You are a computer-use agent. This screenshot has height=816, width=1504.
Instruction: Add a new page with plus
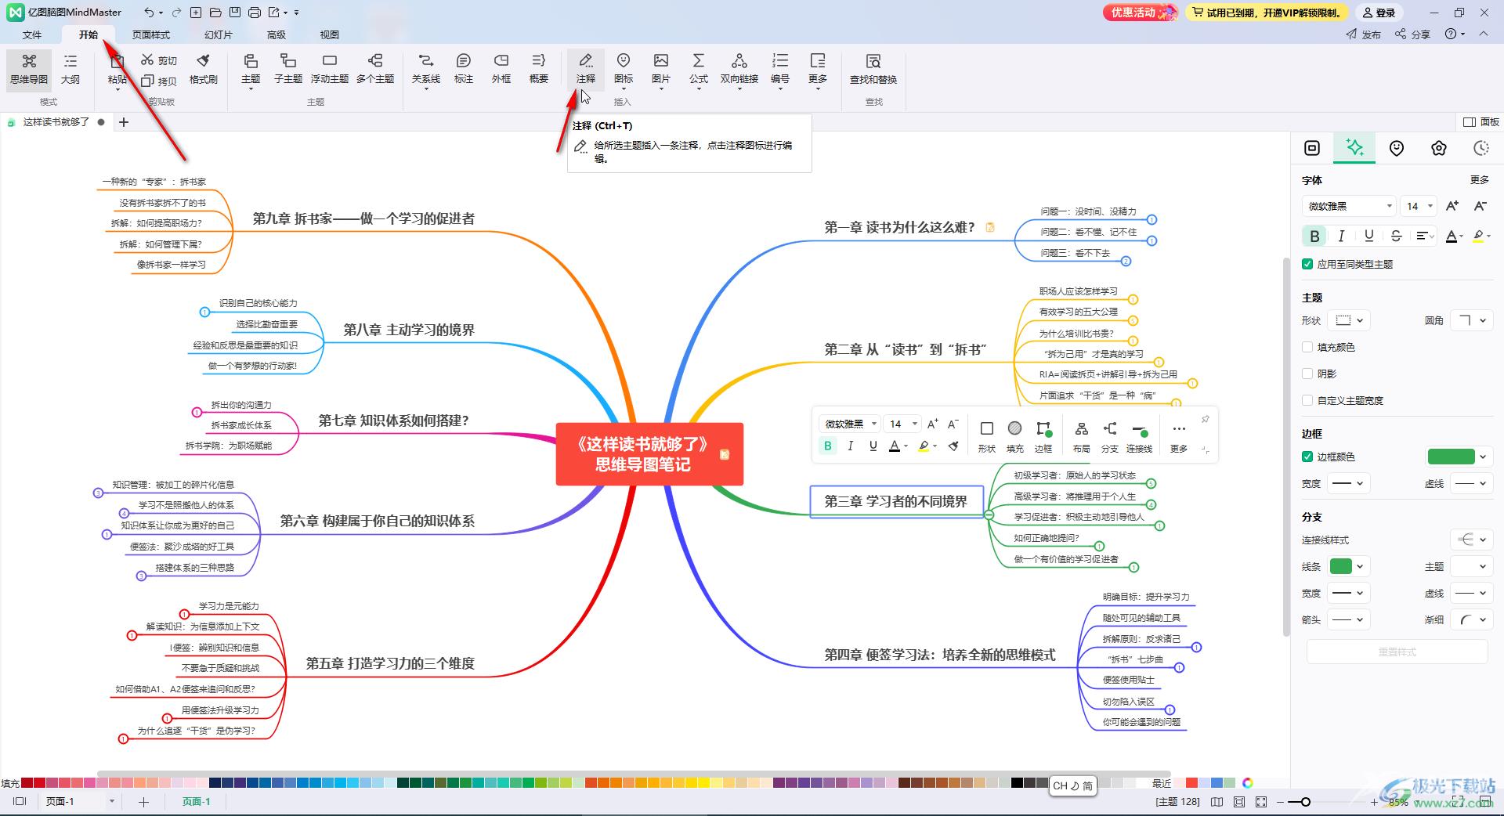pyautogui.click(x=143, y=801)
